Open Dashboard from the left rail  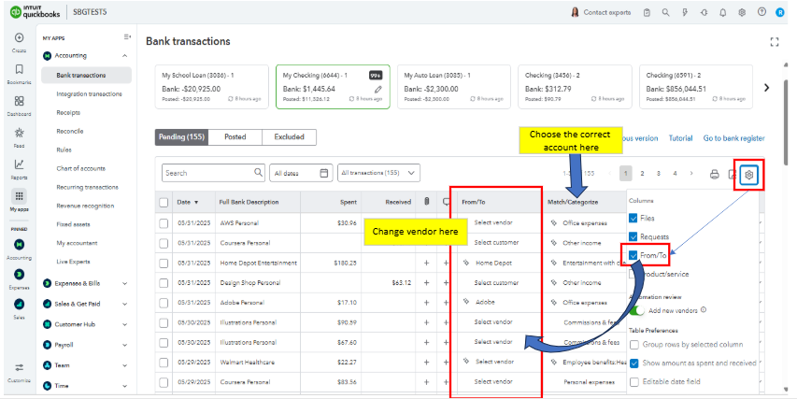point(19,101)
